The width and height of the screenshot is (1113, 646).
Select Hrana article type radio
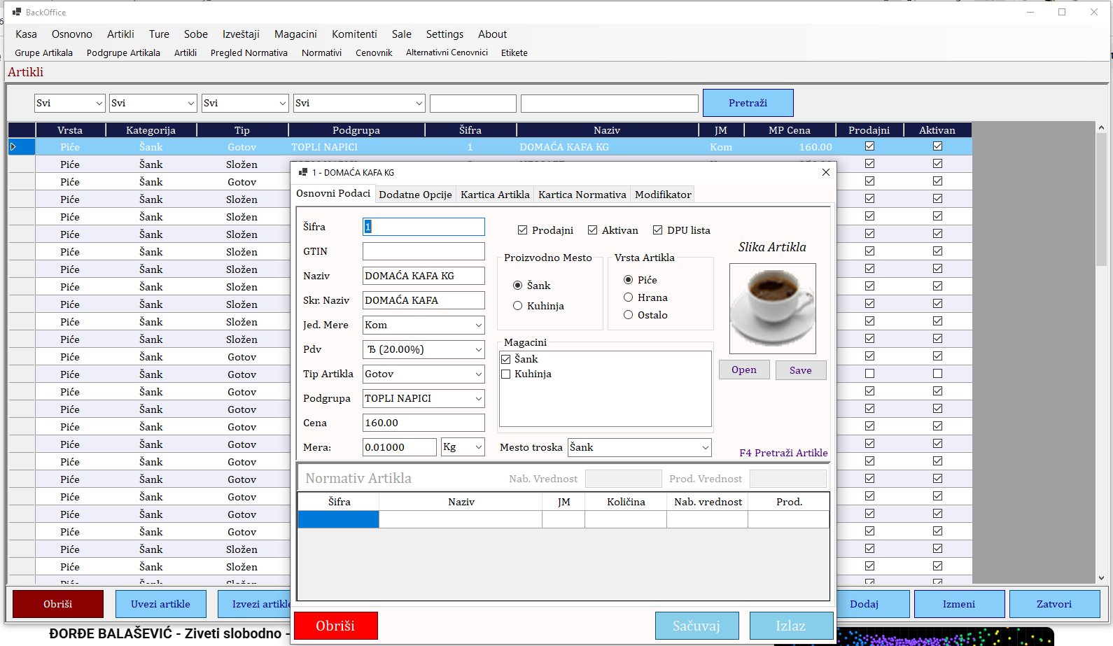[x=629, y=297]
